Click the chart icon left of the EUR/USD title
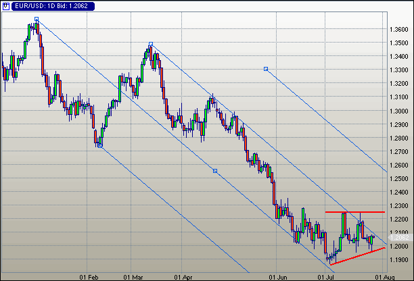 coord(6,5)
